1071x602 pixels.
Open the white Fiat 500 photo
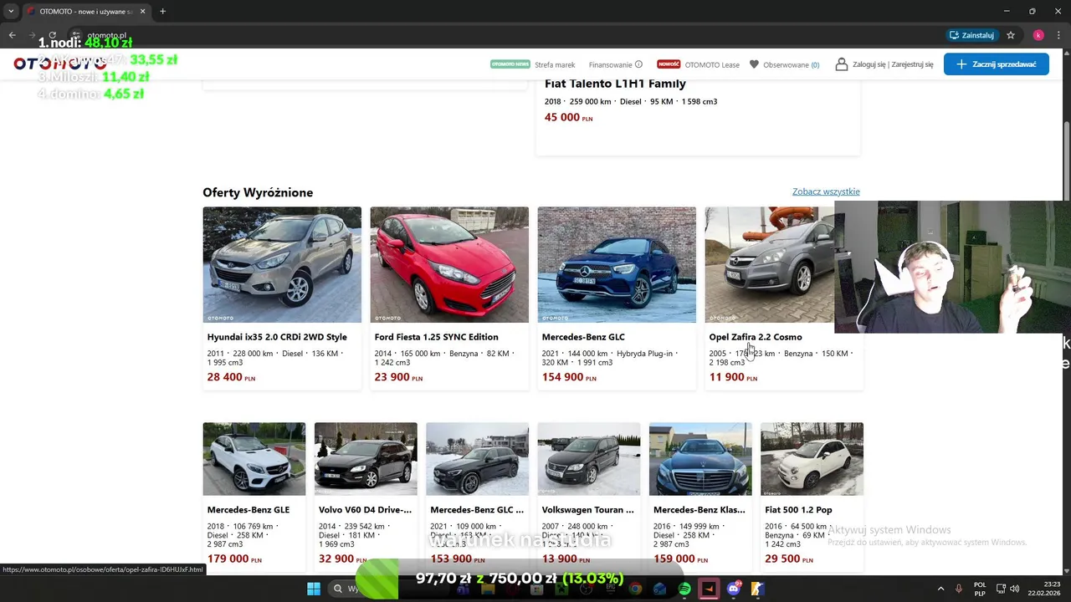click(812, 459)
